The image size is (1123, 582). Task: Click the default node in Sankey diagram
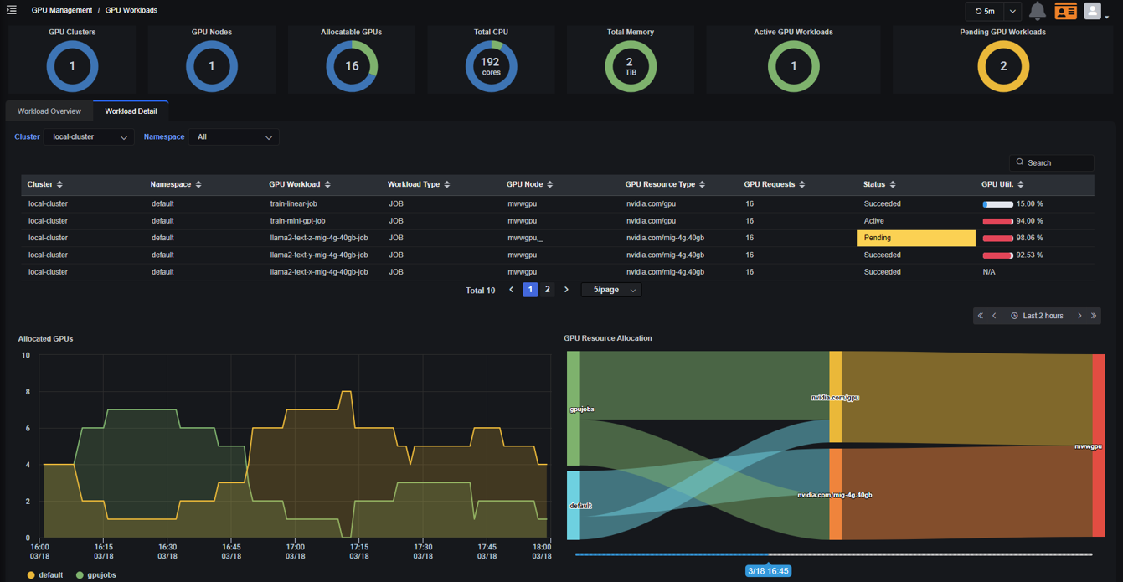click(x=573, y=505)
